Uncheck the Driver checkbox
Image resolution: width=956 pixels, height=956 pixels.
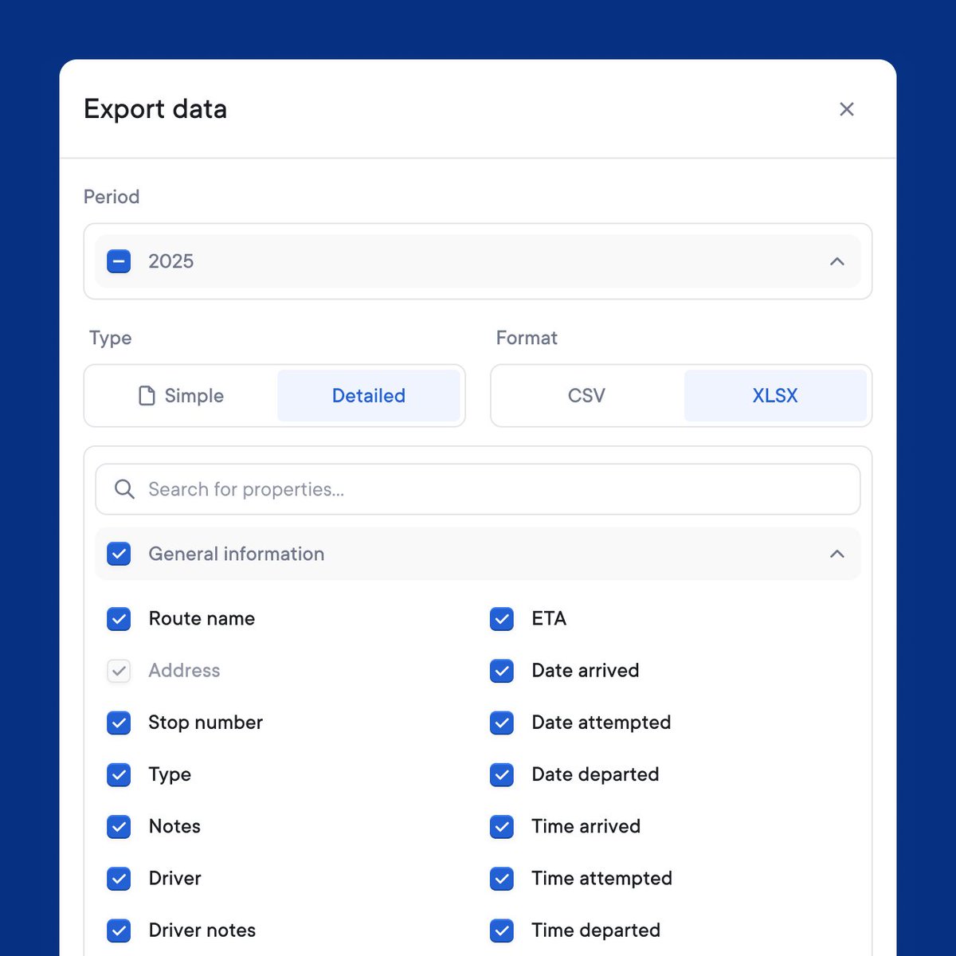(x=119, y=879)
